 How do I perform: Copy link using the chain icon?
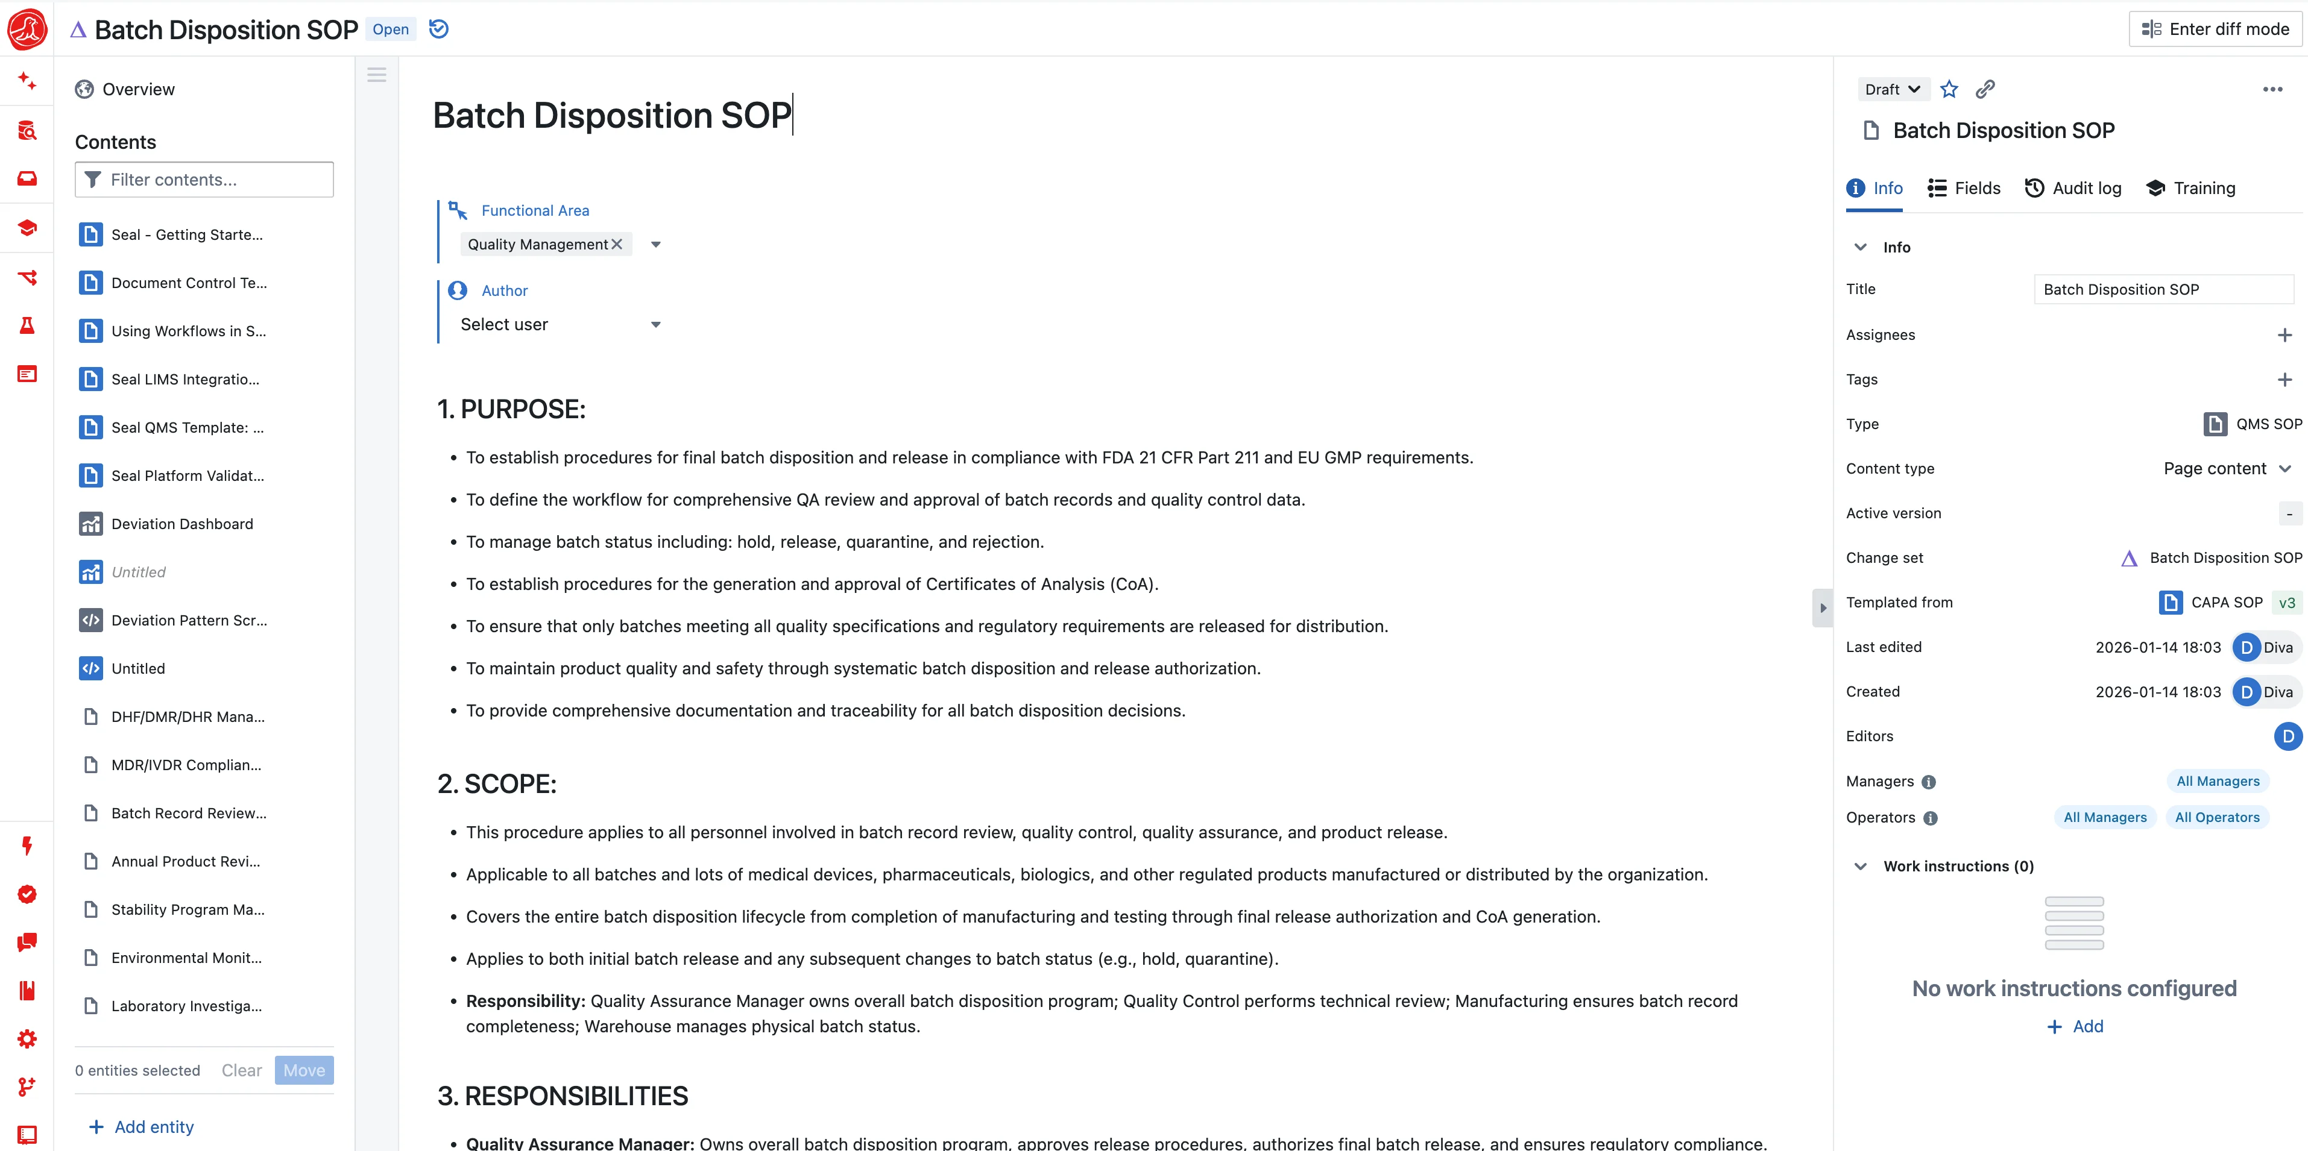pos(1985,90)
